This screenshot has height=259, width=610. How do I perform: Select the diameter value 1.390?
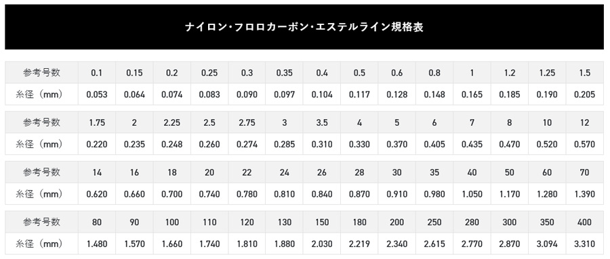tap(584, 194)
